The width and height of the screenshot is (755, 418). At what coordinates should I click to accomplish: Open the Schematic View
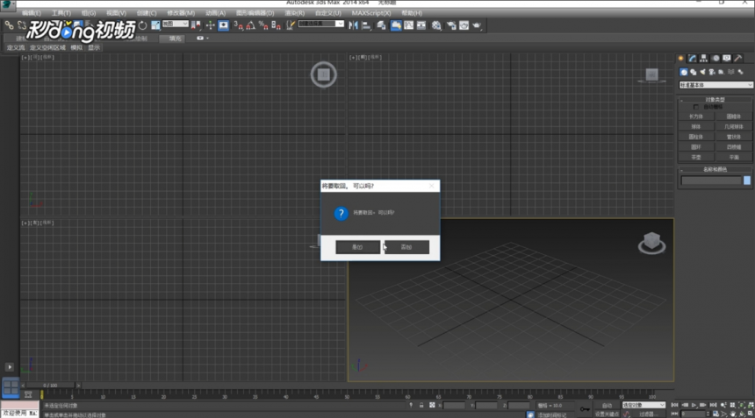[421, 25]
